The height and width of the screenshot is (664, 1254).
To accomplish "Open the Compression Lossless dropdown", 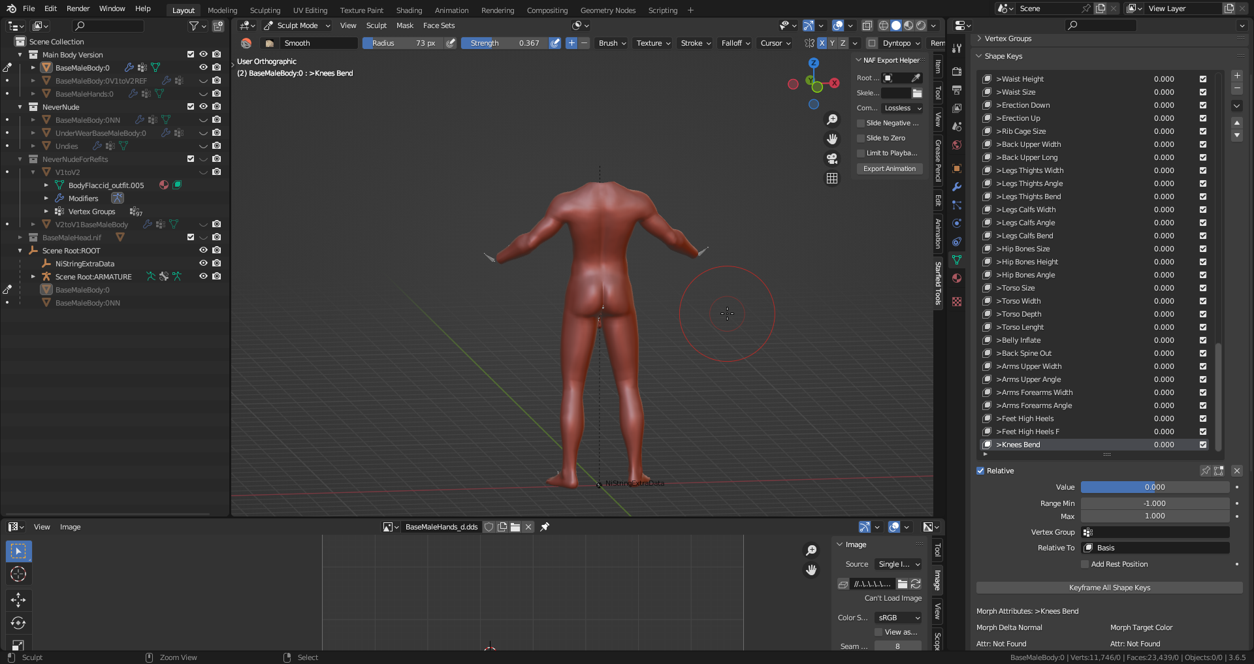I will 902,108.
